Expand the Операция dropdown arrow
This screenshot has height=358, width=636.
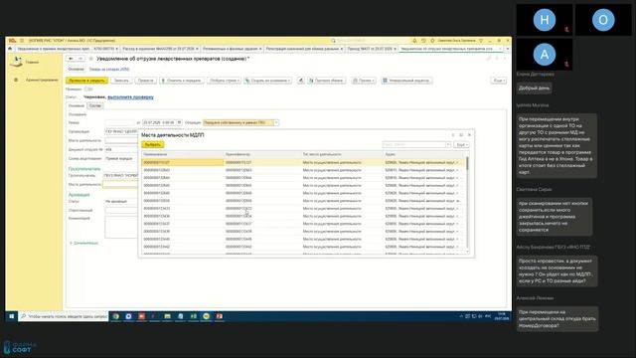click(x=276, y=122)
